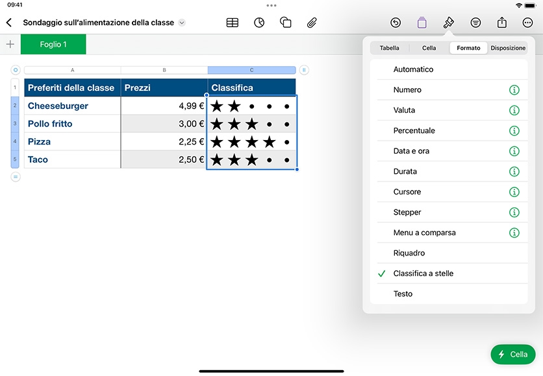
Task: Select the Preferiti della classe header cell
Action: click(x=72, y=88)
